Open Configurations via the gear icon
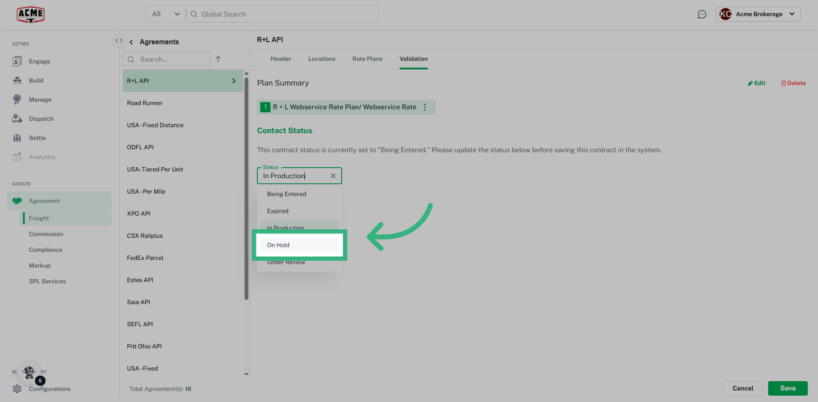 pyautogui.click(x=17, y=388)
